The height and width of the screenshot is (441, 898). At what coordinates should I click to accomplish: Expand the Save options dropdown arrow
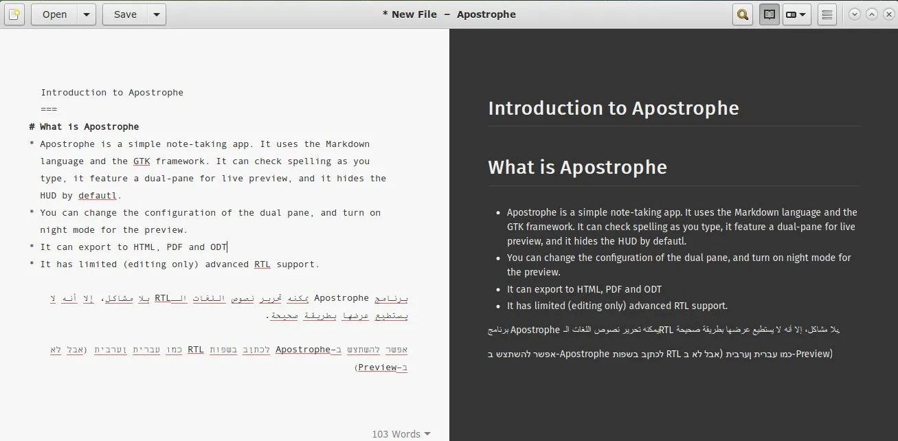[x=156, y=14]
